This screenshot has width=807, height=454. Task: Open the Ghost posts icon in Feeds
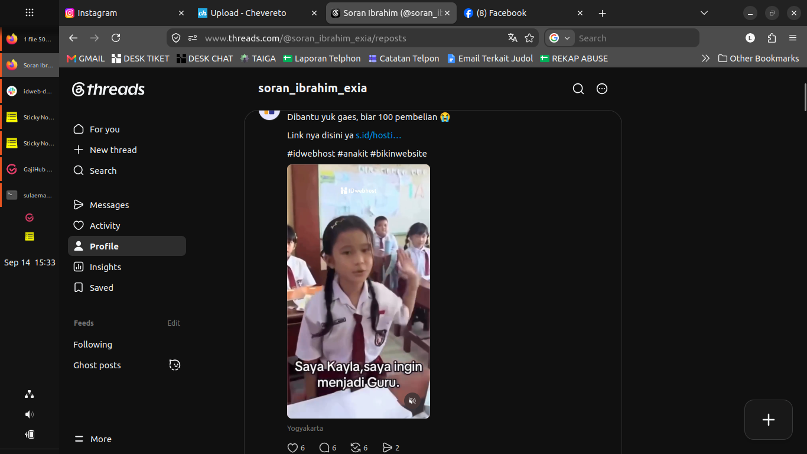point(174,365)
